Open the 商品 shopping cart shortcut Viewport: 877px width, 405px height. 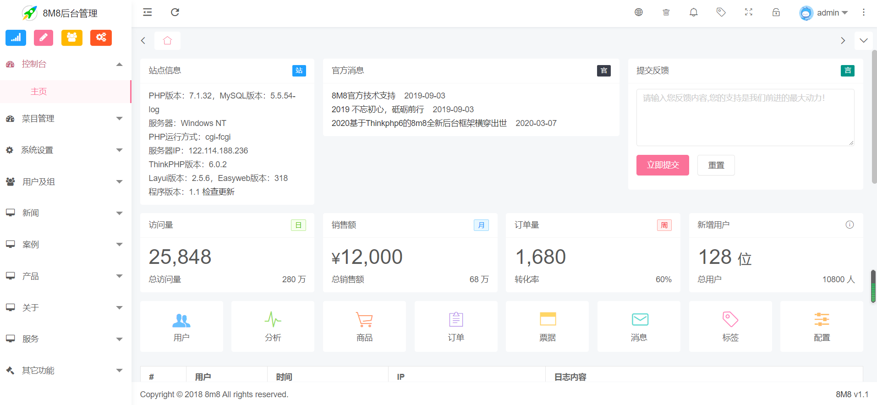click(364, 326)
